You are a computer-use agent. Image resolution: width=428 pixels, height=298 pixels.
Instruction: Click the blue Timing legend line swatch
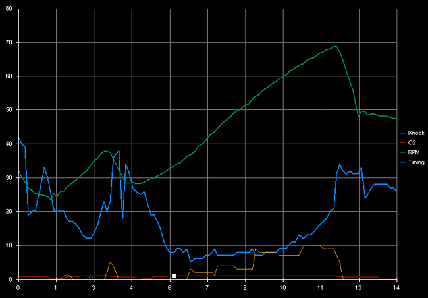click(x=402, y=162)
